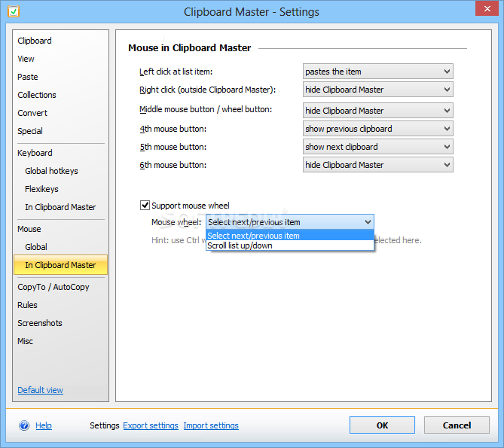Click Import settings link
The width and height of the screenshot is (504, 448).
(211, 425)
